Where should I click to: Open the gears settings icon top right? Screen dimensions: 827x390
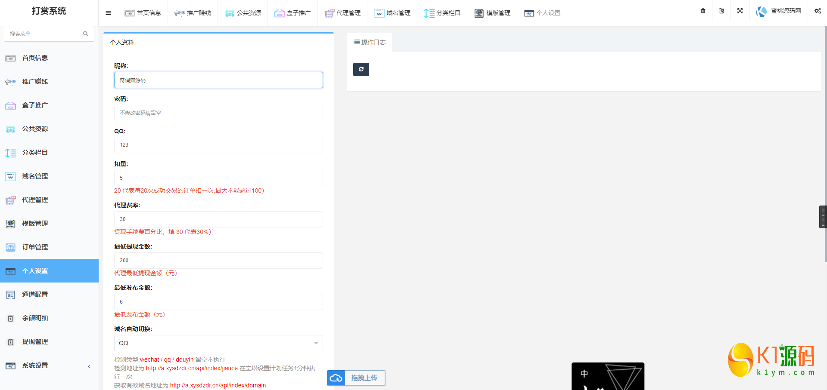pyautogui.click(x=817, y=11)
